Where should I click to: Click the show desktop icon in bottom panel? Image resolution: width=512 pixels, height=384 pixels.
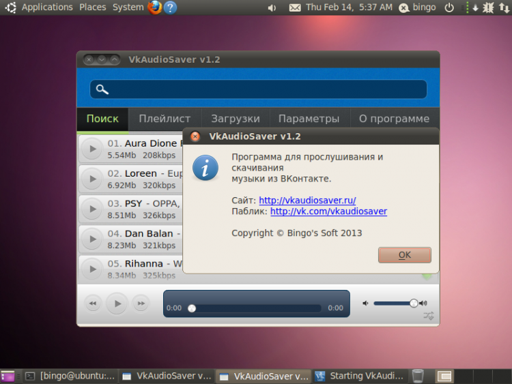click(8, 376)
